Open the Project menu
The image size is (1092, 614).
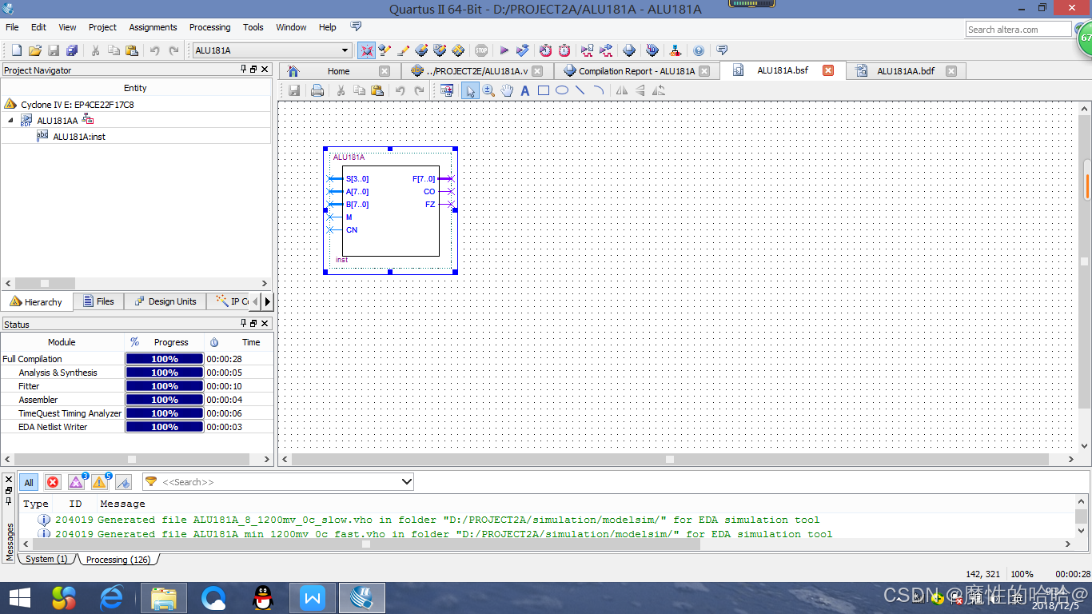[x=102, y=27]
